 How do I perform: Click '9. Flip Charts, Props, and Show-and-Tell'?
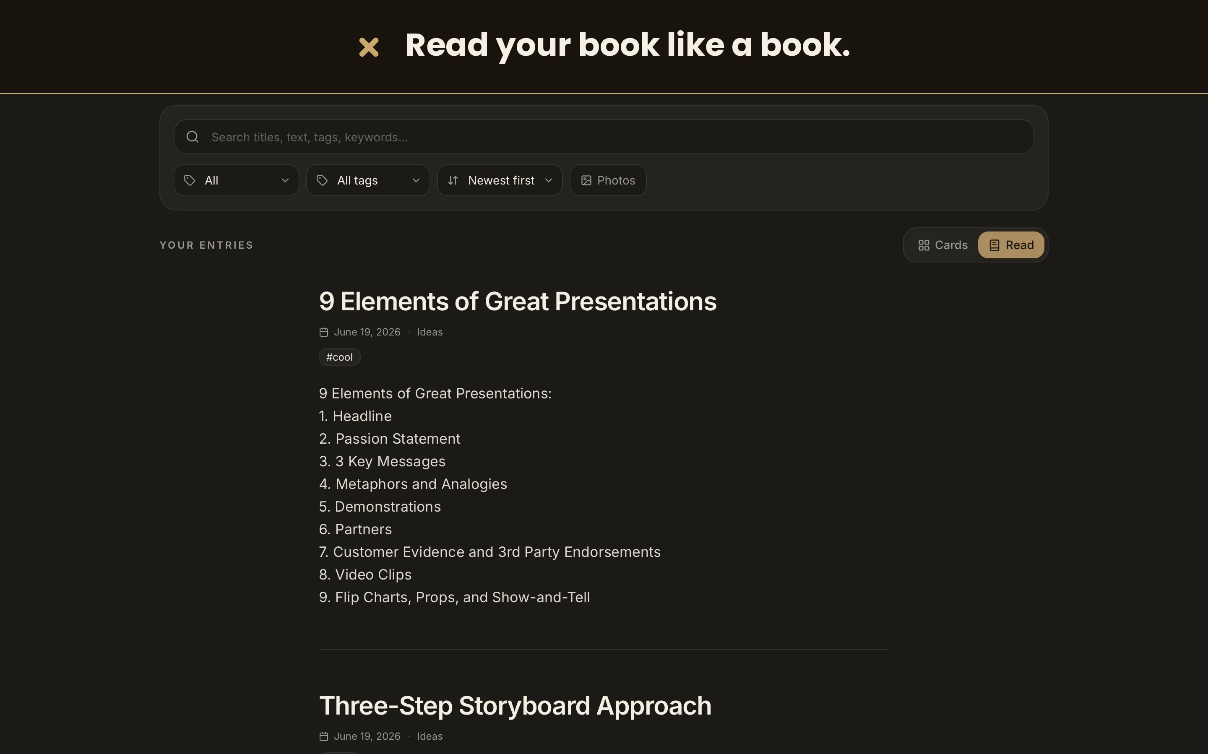pyautogui.click(x=454, y=598)
